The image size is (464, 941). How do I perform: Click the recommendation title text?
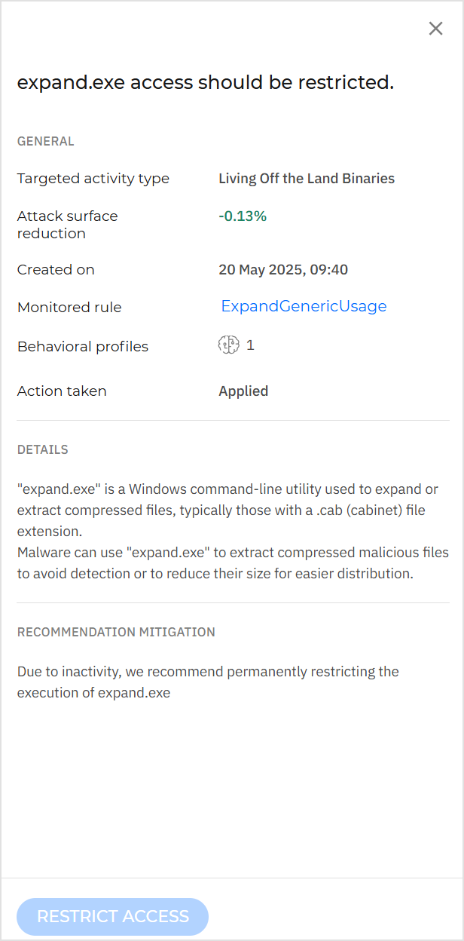[x=206, y=82]
